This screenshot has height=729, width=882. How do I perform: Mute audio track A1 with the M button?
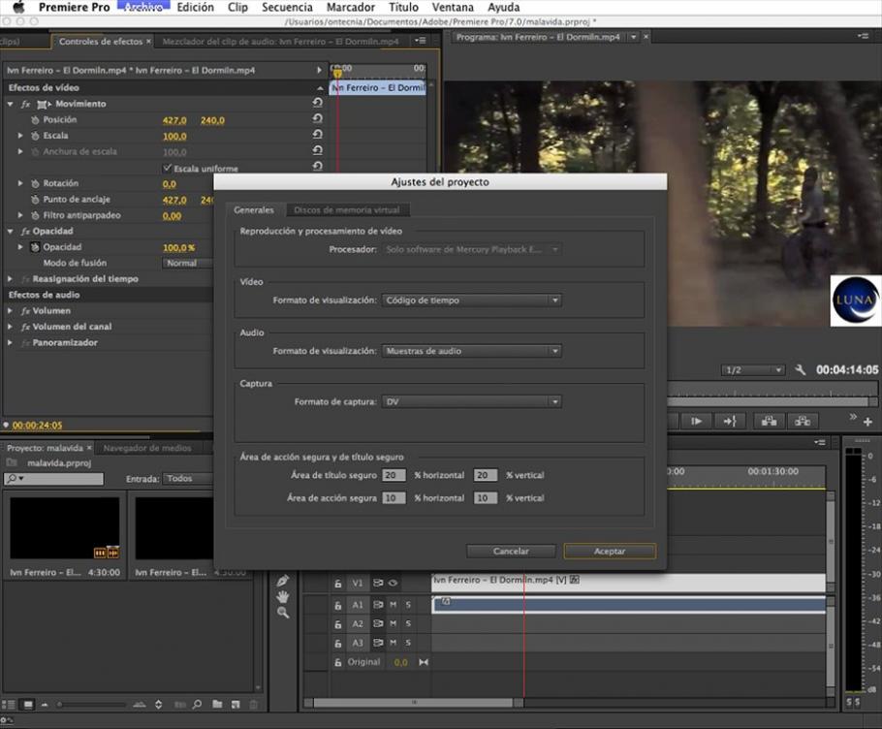coord(394,604)
